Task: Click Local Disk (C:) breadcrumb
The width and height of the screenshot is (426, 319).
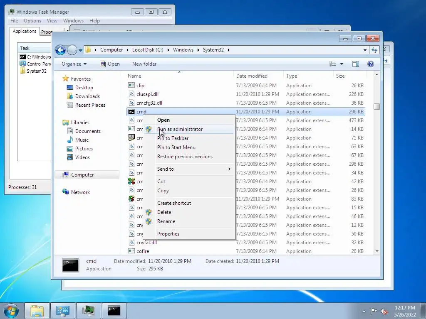Action: tap(148, 50)
